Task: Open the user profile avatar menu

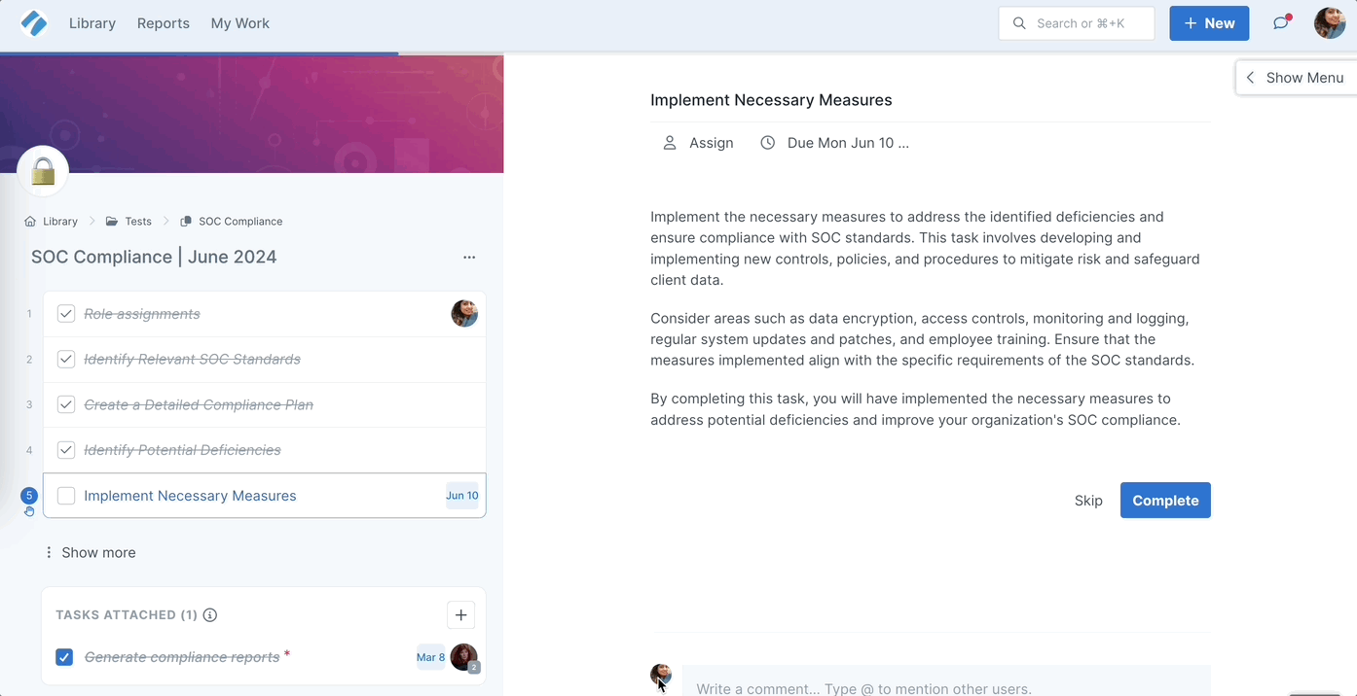Action: pos(1330,23)
